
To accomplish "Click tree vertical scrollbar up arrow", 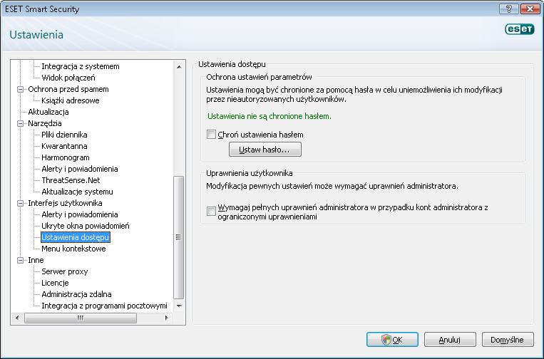I will (179, 66).
